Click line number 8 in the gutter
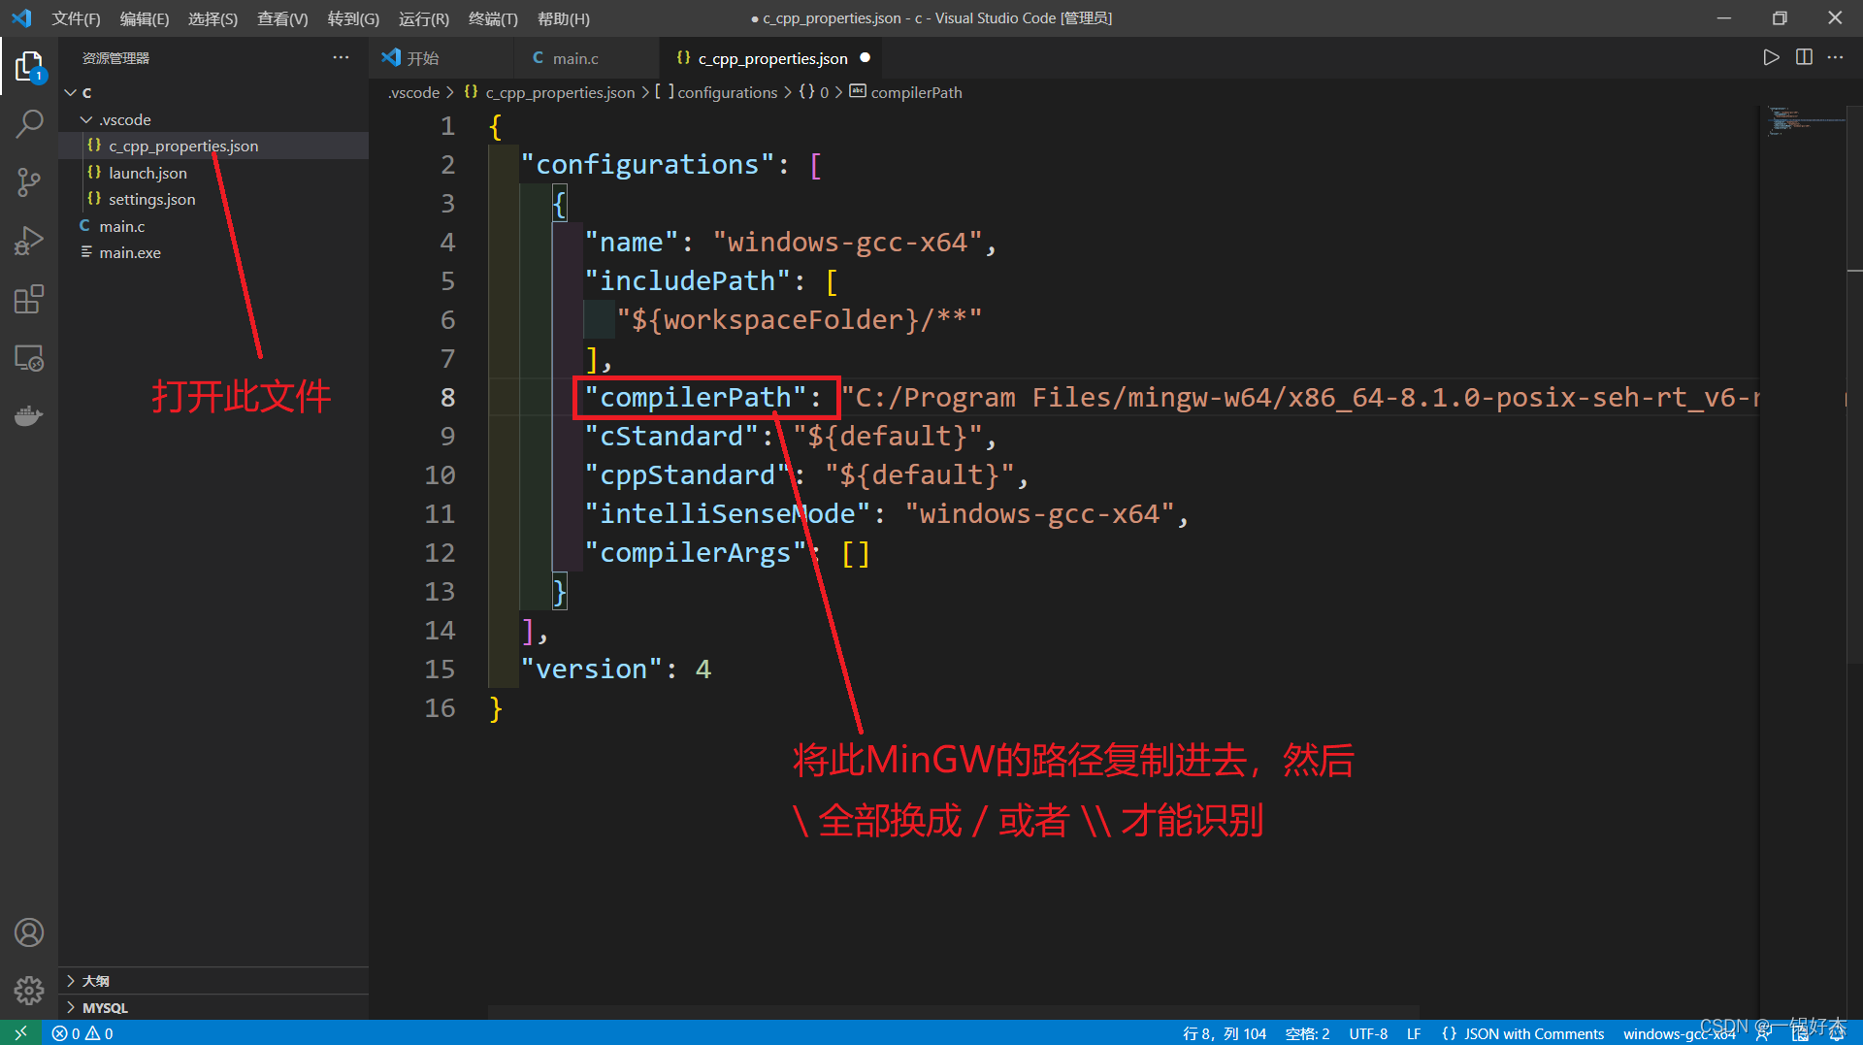 point(447,398)
